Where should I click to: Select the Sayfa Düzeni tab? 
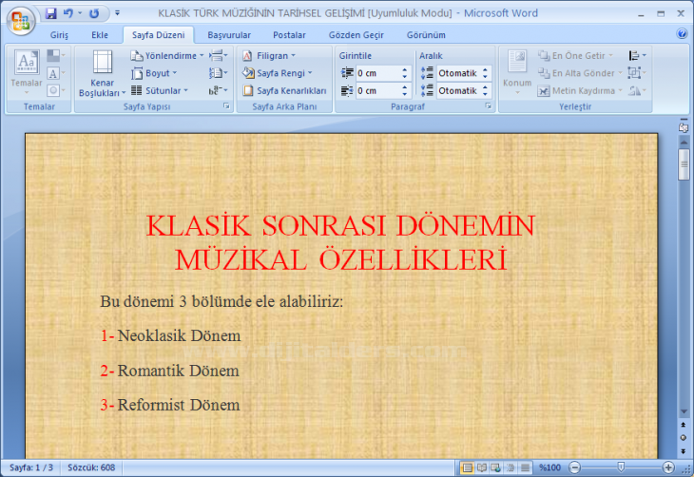tap(158, 35)
